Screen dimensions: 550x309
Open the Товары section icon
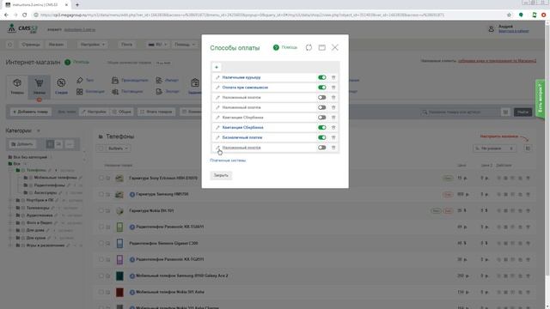coord(17,83)
